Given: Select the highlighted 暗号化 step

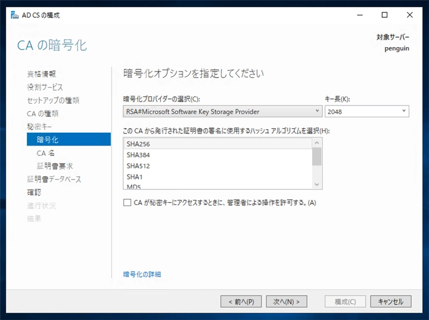Looking at the screenshot, I should pyautogui.click(x=69, y=139).
